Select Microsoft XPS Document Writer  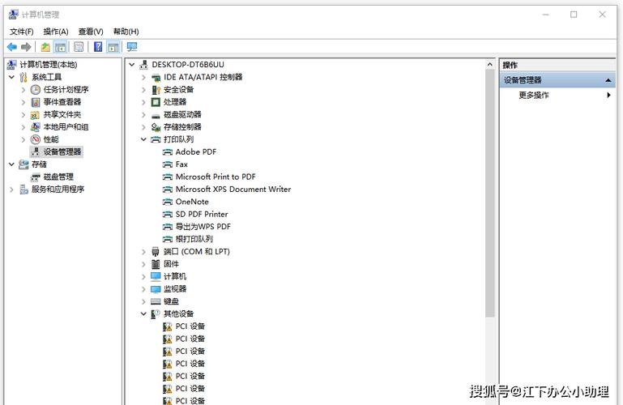233,190
